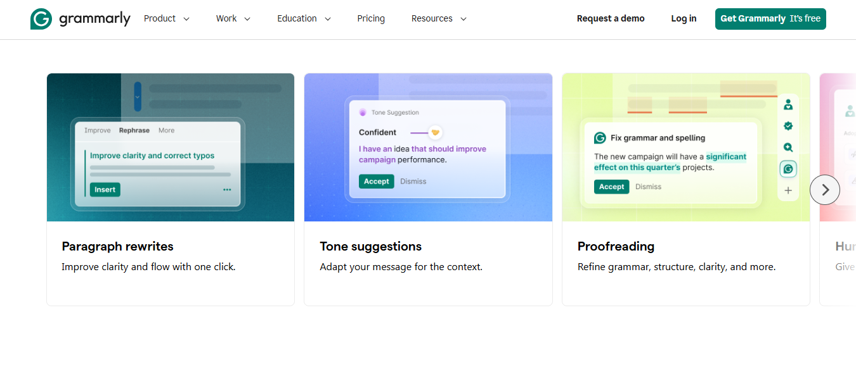Select the More tab in mockup
This screenshot has height=372, width=856.
pos(166,130)
